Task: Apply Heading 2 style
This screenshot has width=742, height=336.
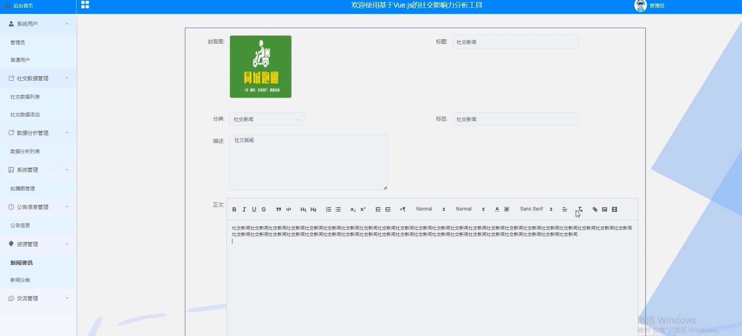Action: 313,209
